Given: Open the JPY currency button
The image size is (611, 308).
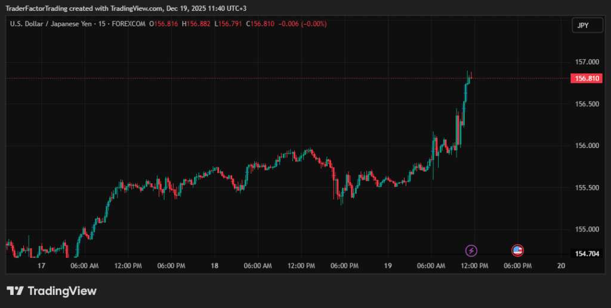Looking at the screenshot, I should coord(587,26).
